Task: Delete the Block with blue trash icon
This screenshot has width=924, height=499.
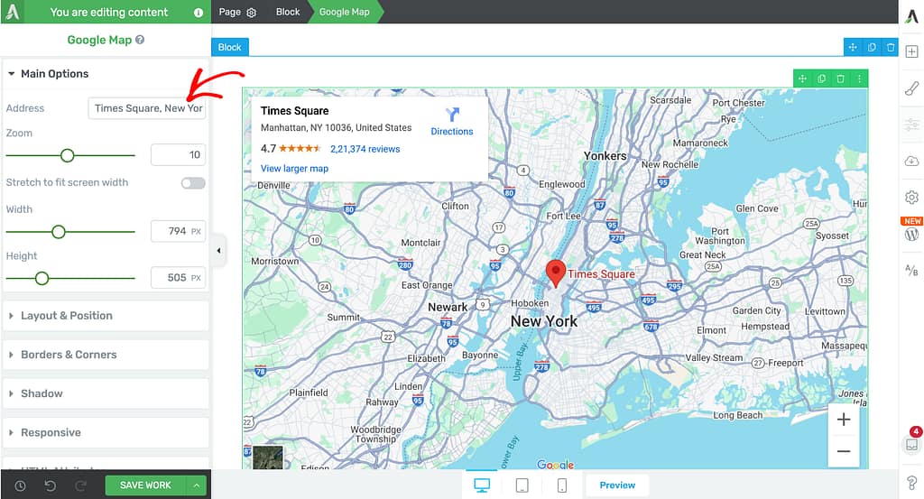Action: click(891, 47)
